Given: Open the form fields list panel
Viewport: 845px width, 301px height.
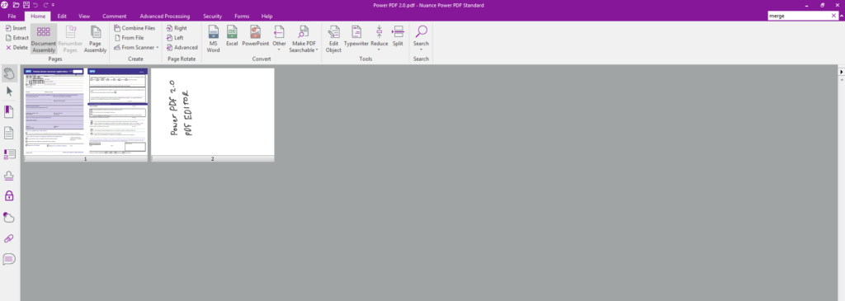Looking at the screenshot, I should 9,154.
